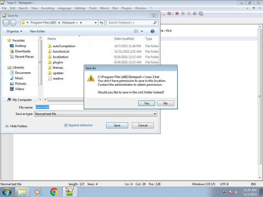This screenshot has width=263, height=197.
Task: Select Music library
Action: pos(17,78)
